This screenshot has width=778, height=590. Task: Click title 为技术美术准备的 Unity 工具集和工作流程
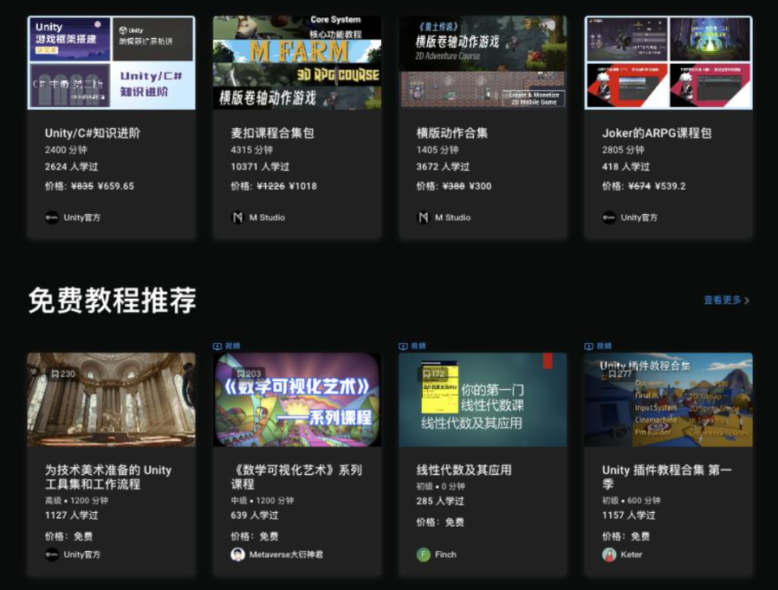pos(108,477)
